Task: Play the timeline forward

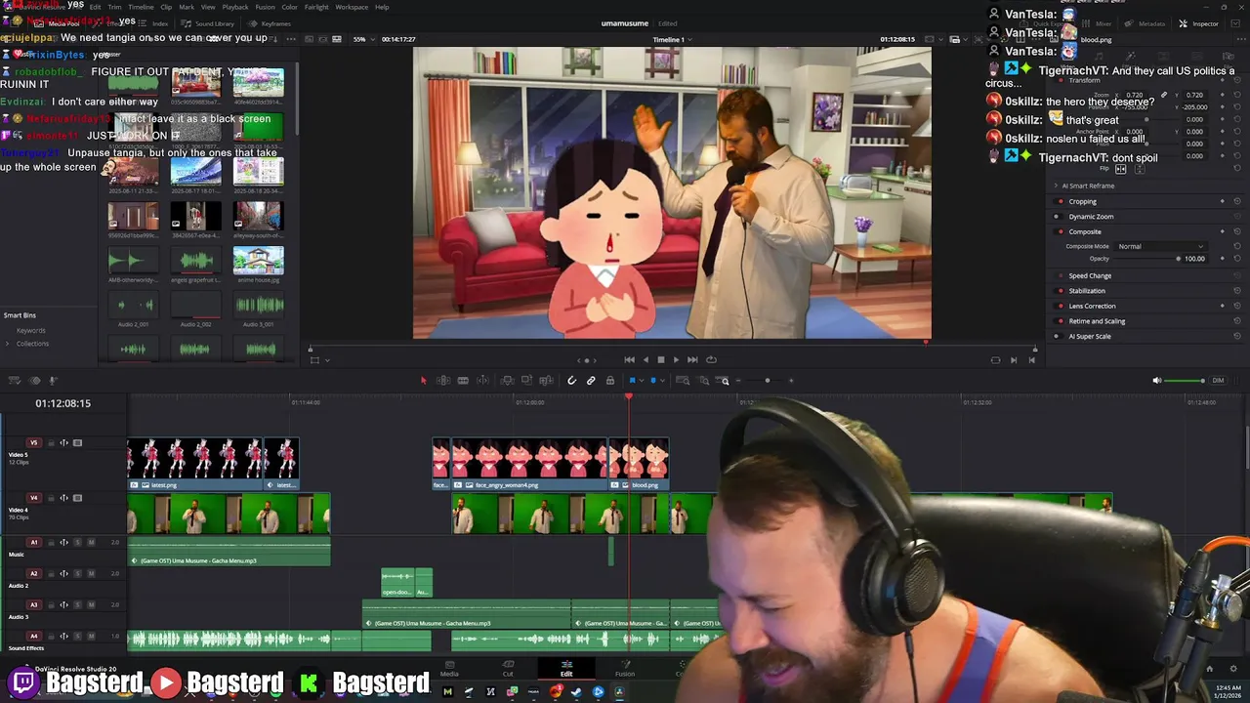Action: coord(676,359)
